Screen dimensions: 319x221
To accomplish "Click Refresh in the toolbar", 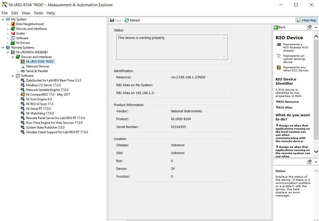I will coord(132,20).
